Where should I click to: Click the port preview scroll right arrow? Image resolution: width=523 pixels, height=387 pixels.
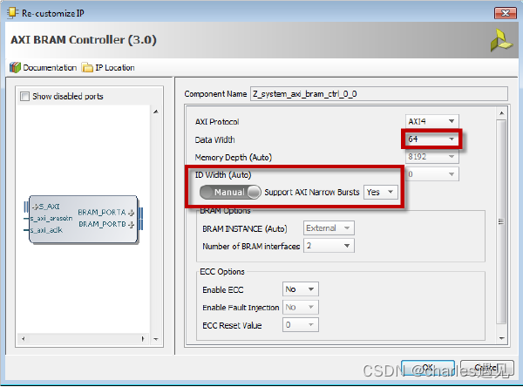coord(143,339)
